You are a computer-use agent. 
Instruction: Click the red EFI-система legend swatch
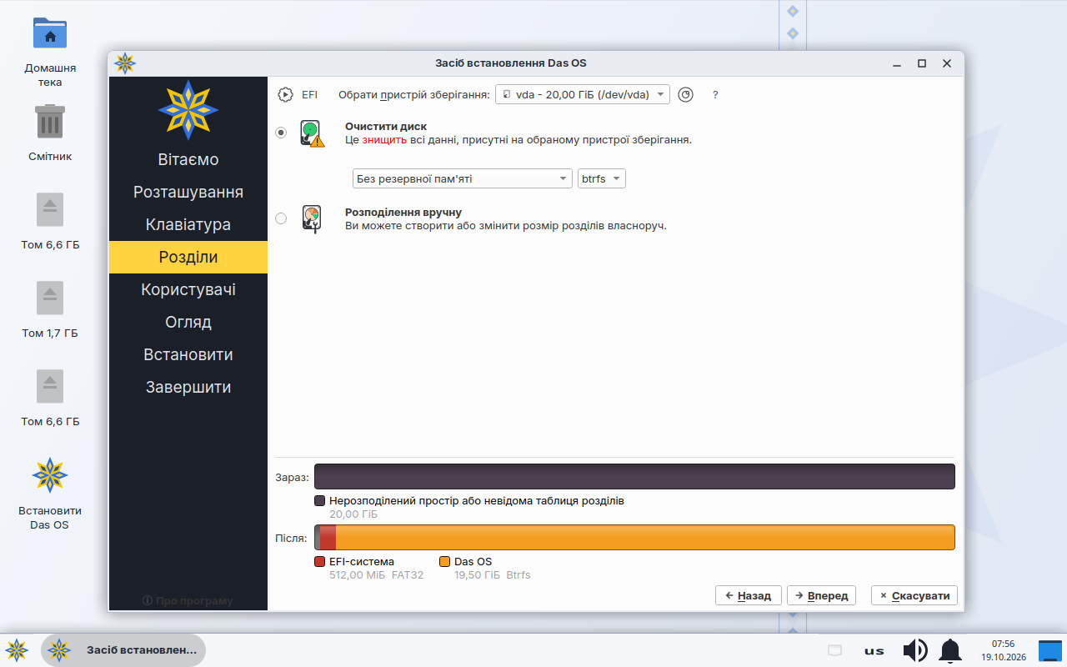pos(319,562)
